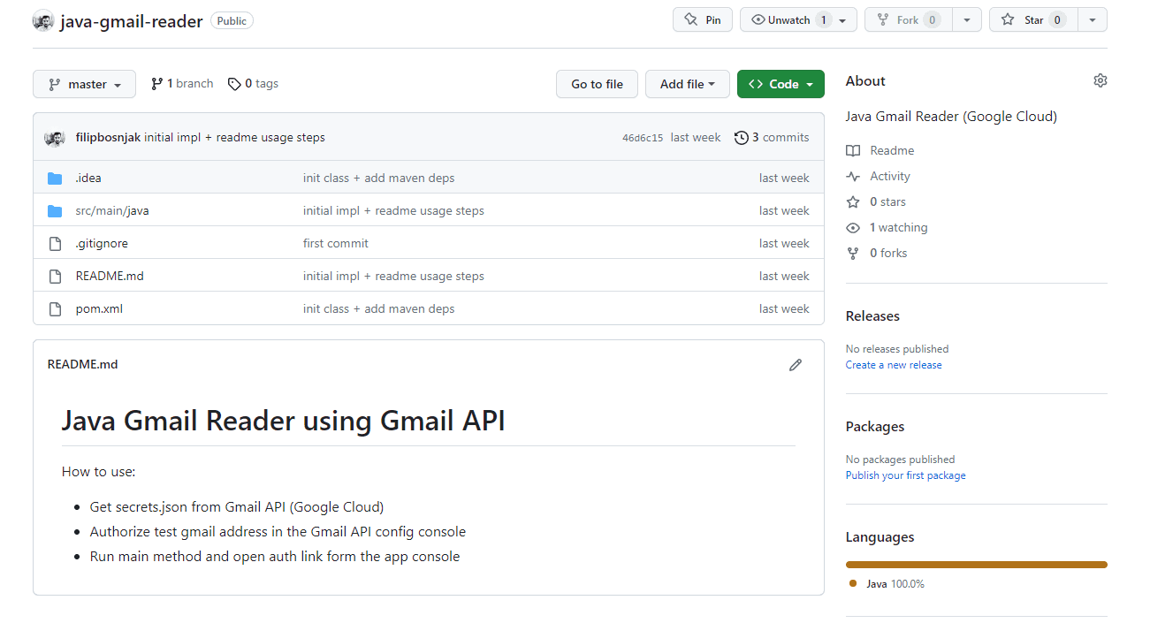The image size is (1150, 623).
Task: Click the src/main/java row's 'last week' timestamp
Action: [x=784, y=210]
